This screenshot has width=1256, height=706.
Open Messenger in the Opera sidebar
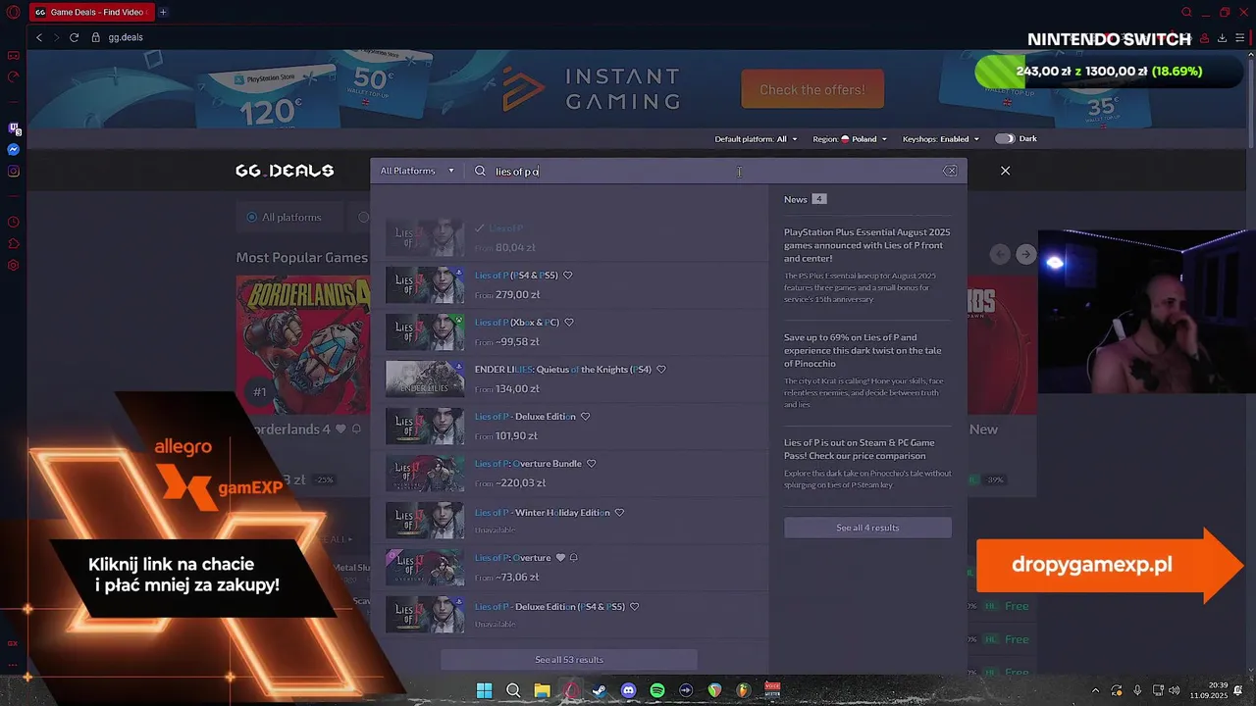tap(14, 150)
